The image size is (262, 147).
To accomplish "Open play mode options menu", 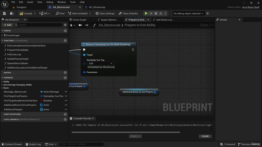I will coord(165,13).
